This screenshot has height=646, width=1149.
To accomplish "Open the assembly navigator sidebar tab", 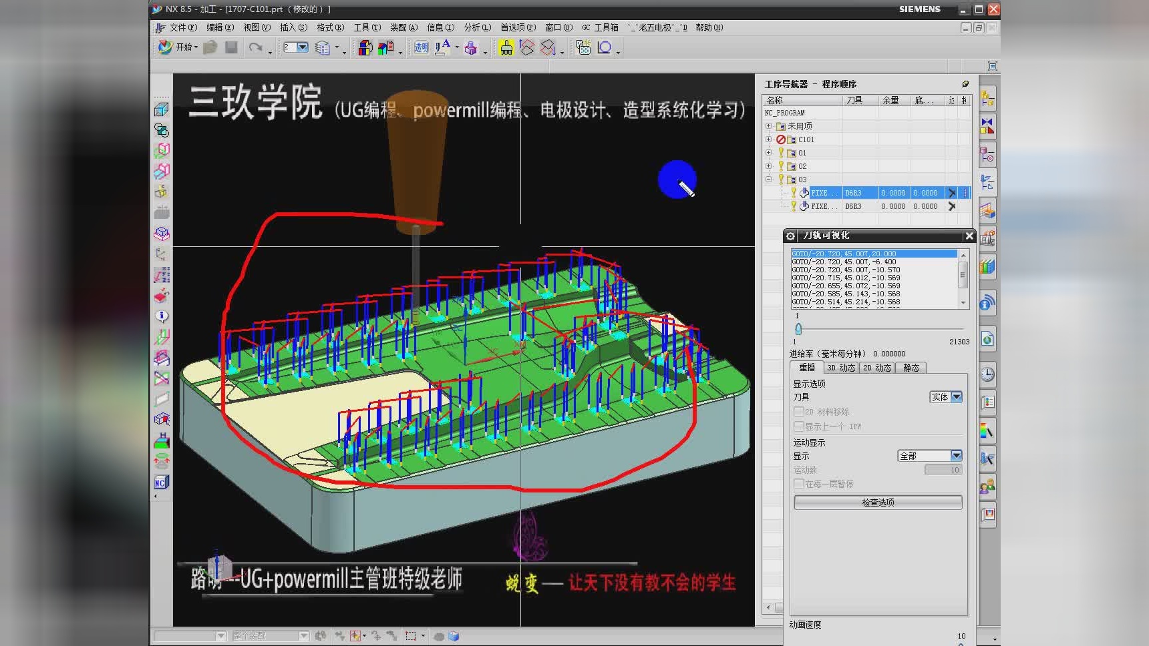I will point(987,99).
